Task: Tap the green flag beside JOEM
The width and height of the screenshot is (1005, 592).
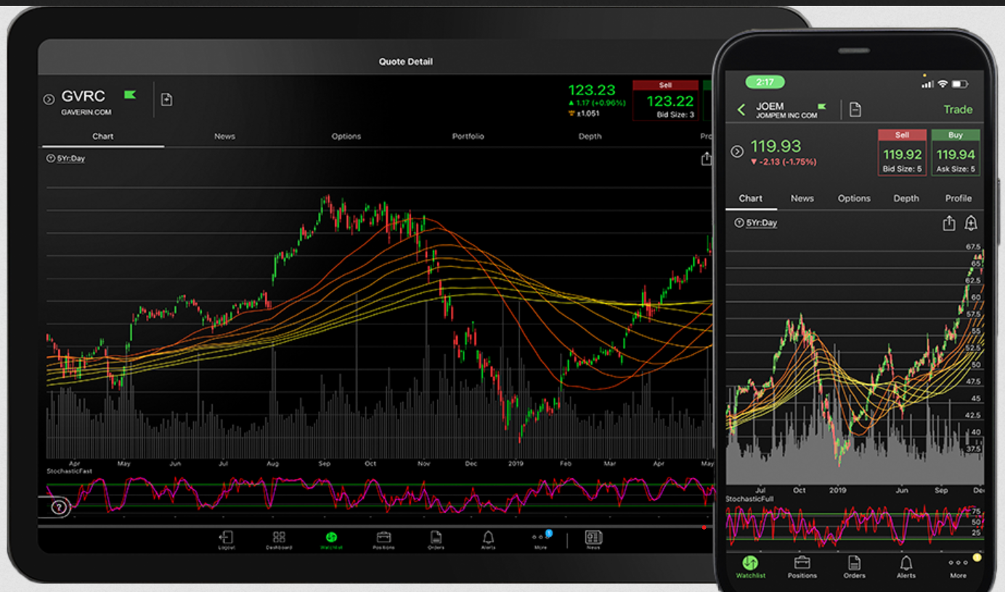Action: click(x=822, y=106)
